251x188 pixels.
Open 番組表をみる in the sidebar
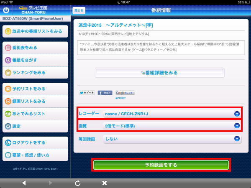(35, 48)
